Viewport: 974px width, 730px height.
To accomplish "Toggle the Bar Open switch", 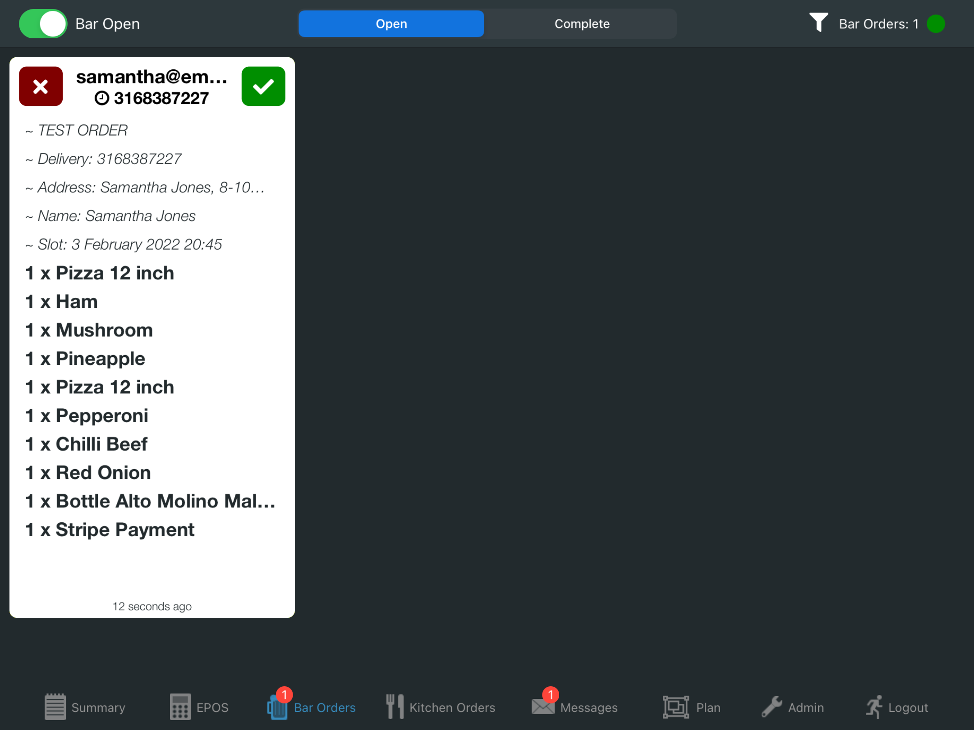I will [x=43, y=23].
